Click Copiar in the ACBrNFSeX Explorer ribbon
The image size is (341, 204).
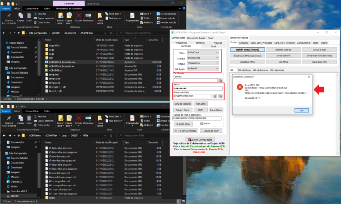point(20,17)
